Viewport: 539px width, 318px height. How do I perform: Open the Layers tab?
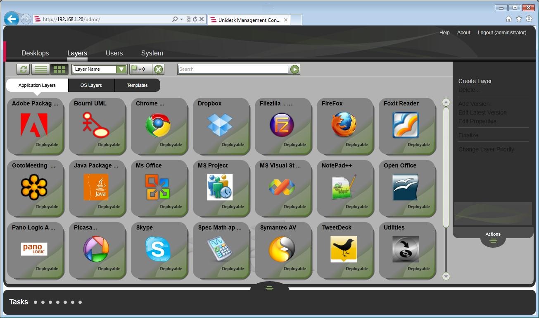click(77, 53)
